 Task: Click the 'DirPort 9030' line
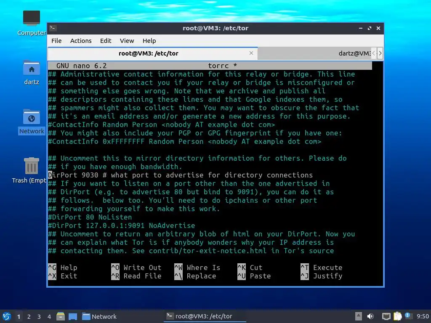pyautogui.click(x=180, y=175)
